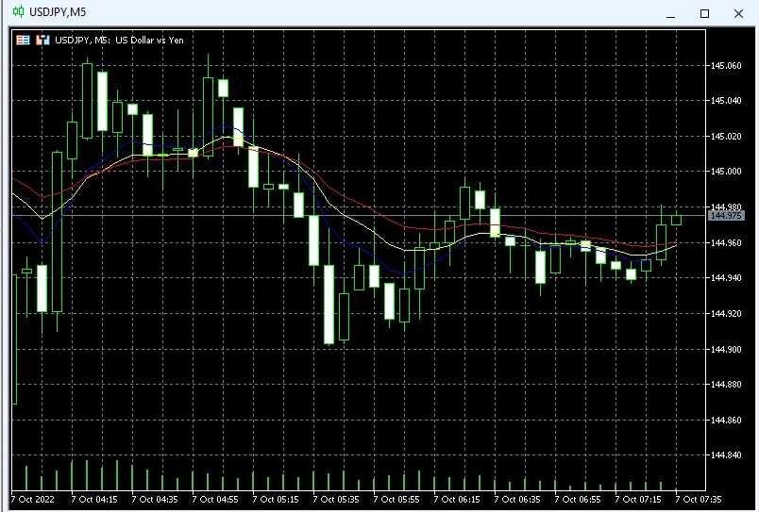Click the price scale value 145.020
Viewport: 759px width, 512px height.
click(x=726, y=137)
